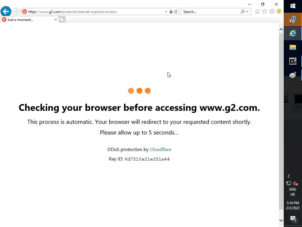
Task: Open the Tools gear icon
Action: coord(272,12)
